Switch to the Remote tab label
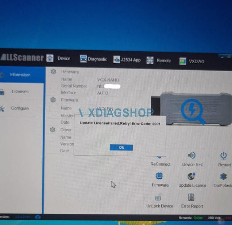 tap(163, 61)
